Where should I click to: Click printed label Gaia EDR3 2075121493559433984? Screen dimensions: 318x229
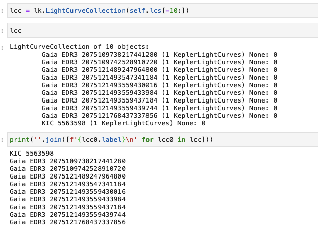coord(67,199)
